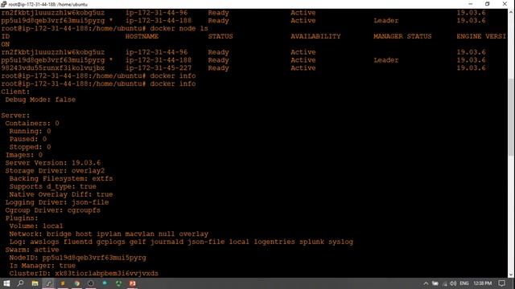Click 'Images: 0' line

coord(23,155)
